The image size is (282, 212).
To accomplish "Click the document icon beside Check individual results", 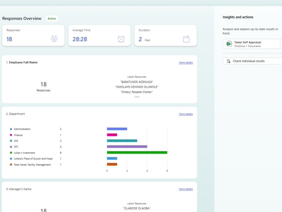I will pyautogui.click(x=228, y=61).
